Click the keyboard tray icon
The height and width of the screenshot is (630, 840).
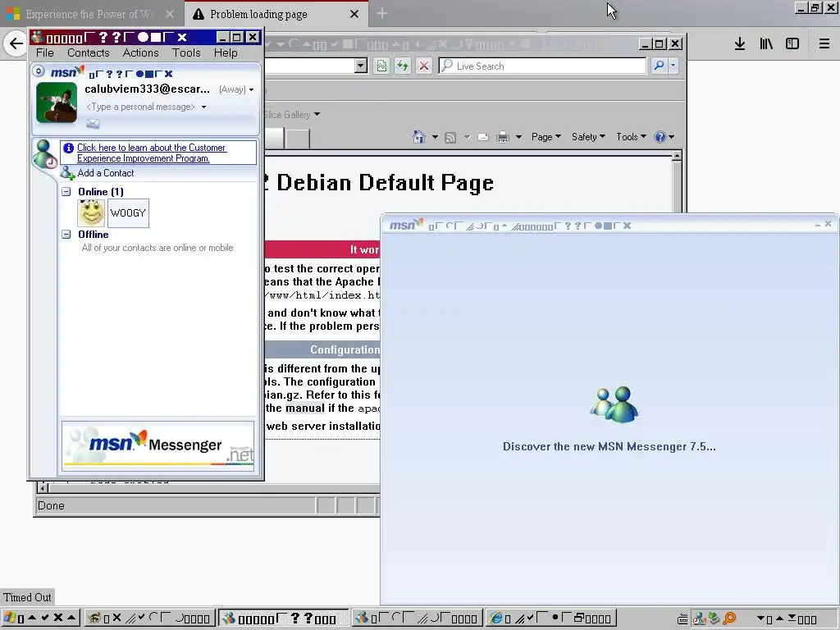pos(682,619)
